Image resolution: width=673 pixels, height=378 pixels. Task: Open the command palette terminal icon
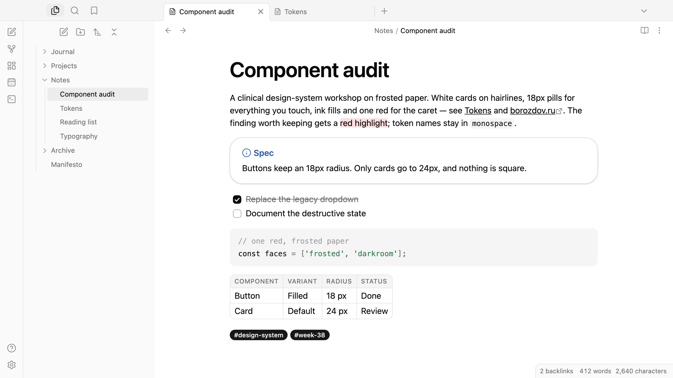point(12,99)
